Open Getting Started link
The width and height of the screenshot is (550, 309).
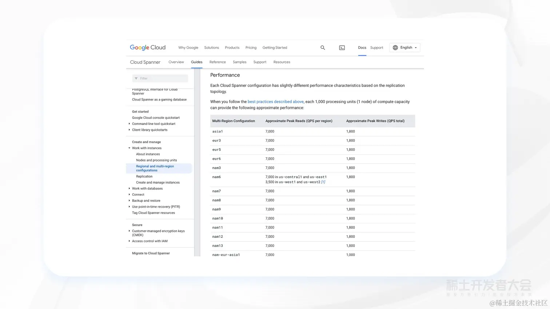point(275,48)
